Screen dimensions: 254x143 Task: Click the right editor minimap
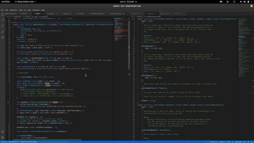(x=244, y=47)
